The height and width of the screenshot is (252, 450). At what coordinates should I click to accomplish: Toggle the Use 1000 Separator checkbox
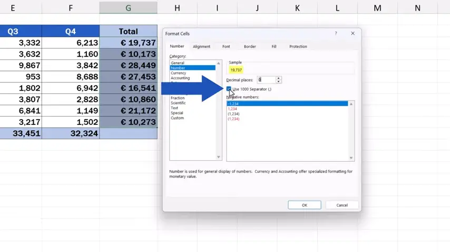tap(229, 89)
